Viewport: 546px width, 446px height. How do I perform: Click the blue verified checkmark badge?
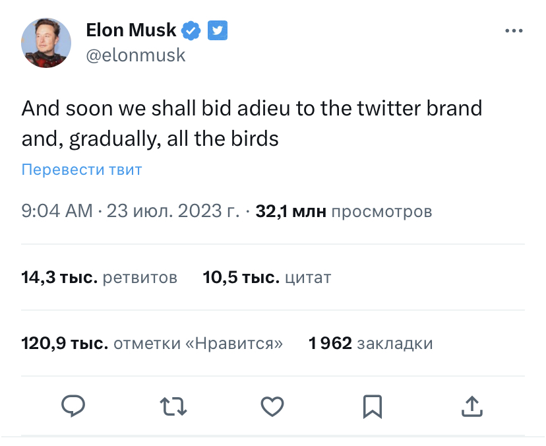coord(192,30)
